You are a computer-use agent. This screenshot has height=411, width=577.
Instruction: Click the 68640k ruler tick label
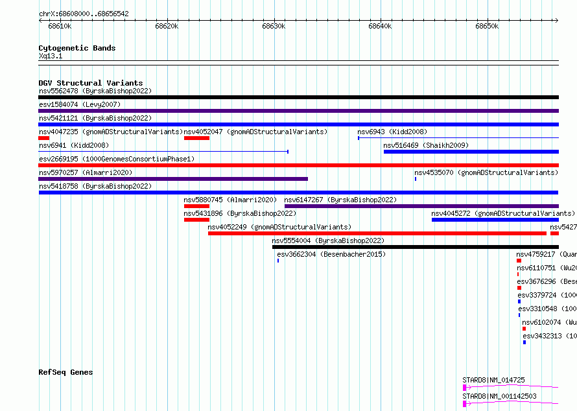point(380,26)
